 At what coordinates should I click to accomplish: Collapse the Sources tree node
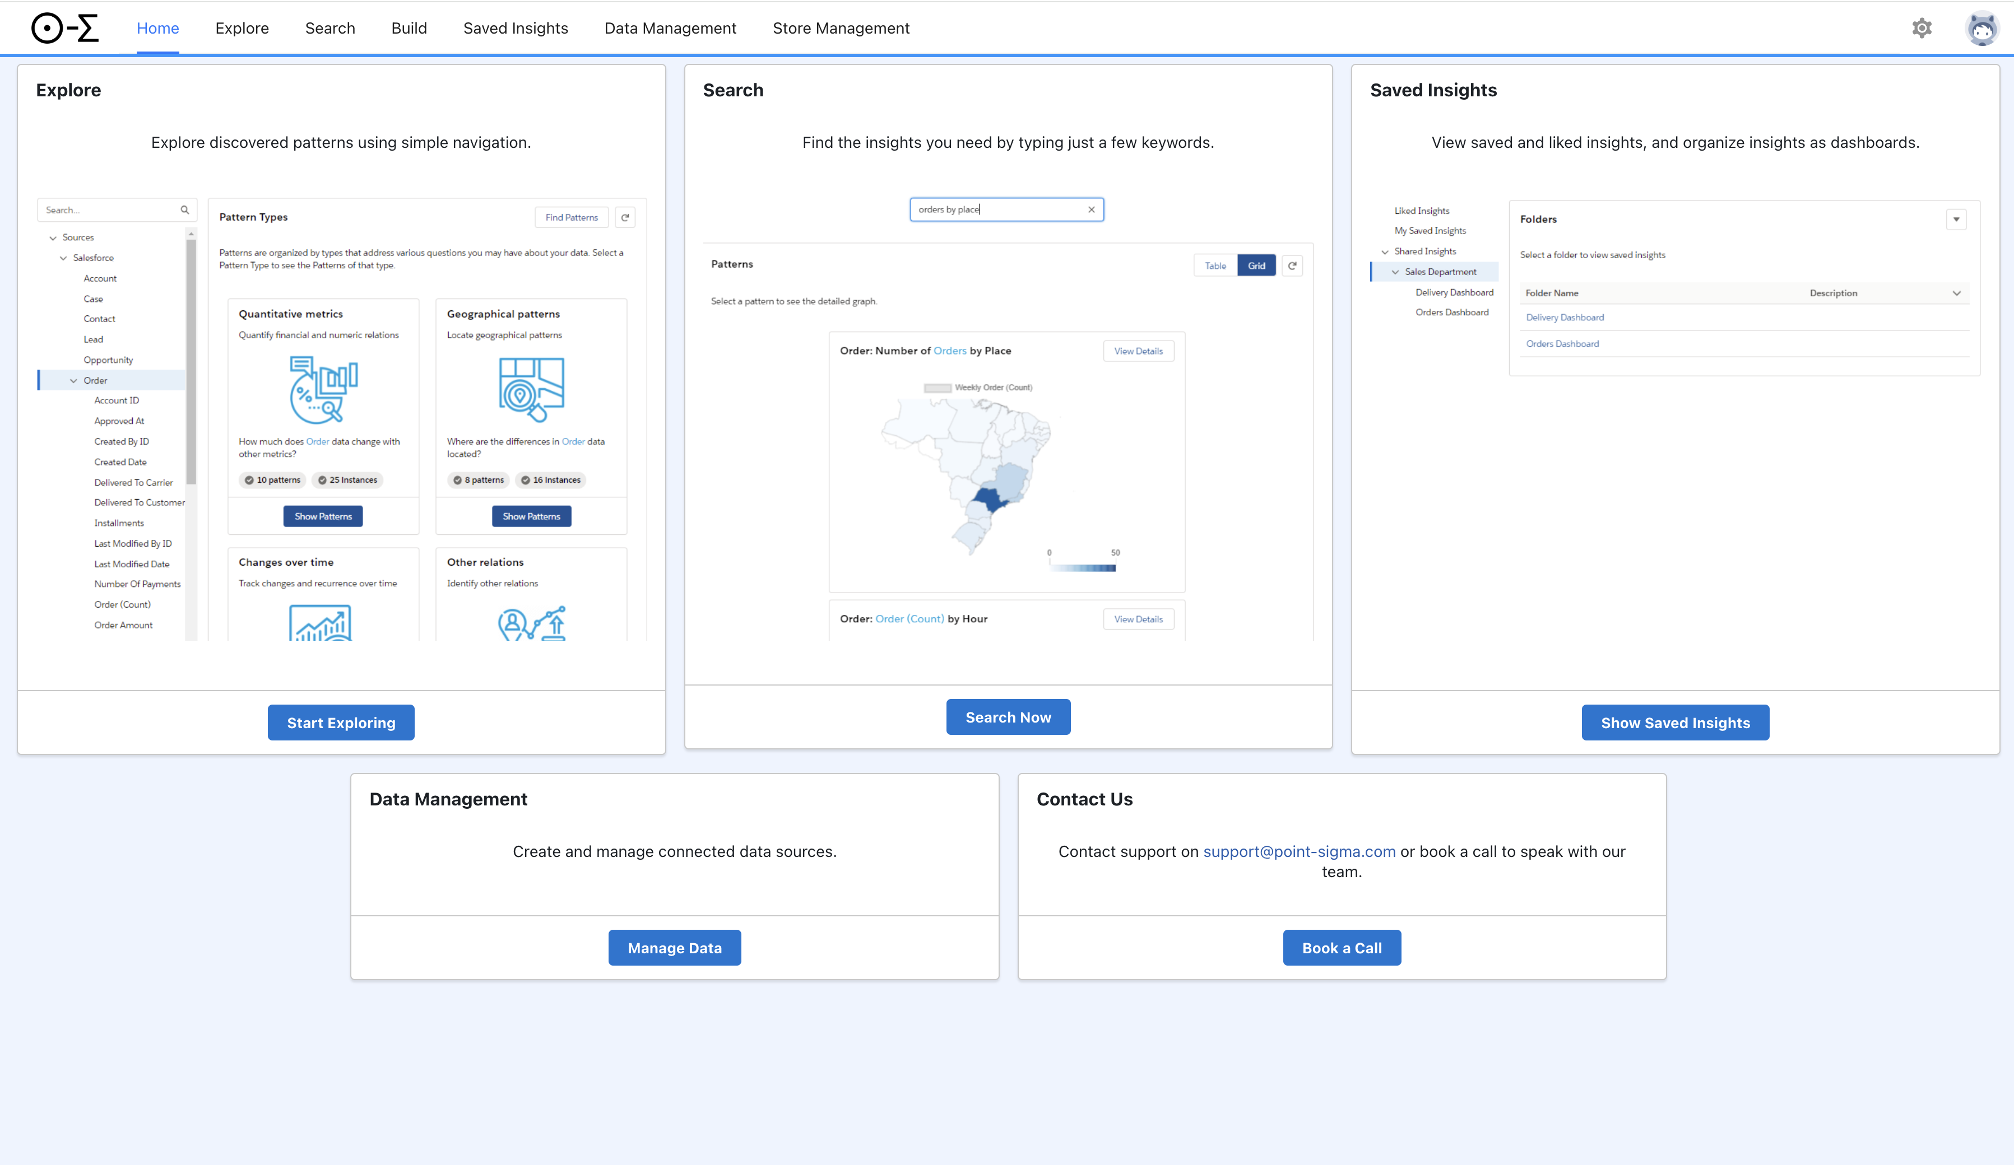point(53,238)
